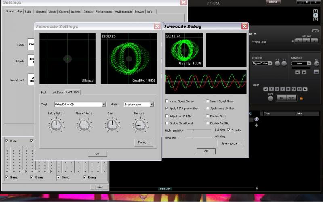Screen dimensions: 323x202
Task: Turn the Gain knob in Timecode Settings
Action: click(x=113, y=125)
